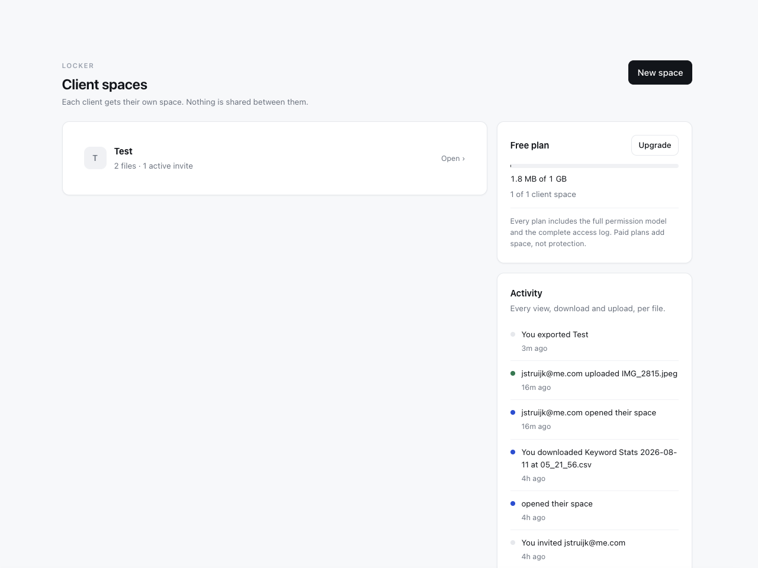This screenshot has width=758, height=568.
Task: Click the Activity panel heading
Action: pos(526,293)
